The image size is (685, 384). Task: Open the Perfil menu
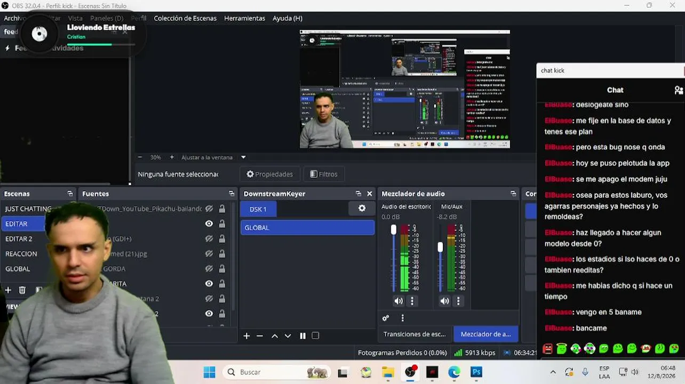[139, 18]
